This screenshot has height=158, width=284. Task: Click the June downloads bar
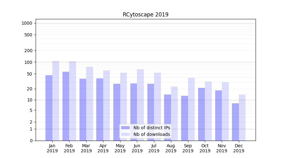pos(140,105)
